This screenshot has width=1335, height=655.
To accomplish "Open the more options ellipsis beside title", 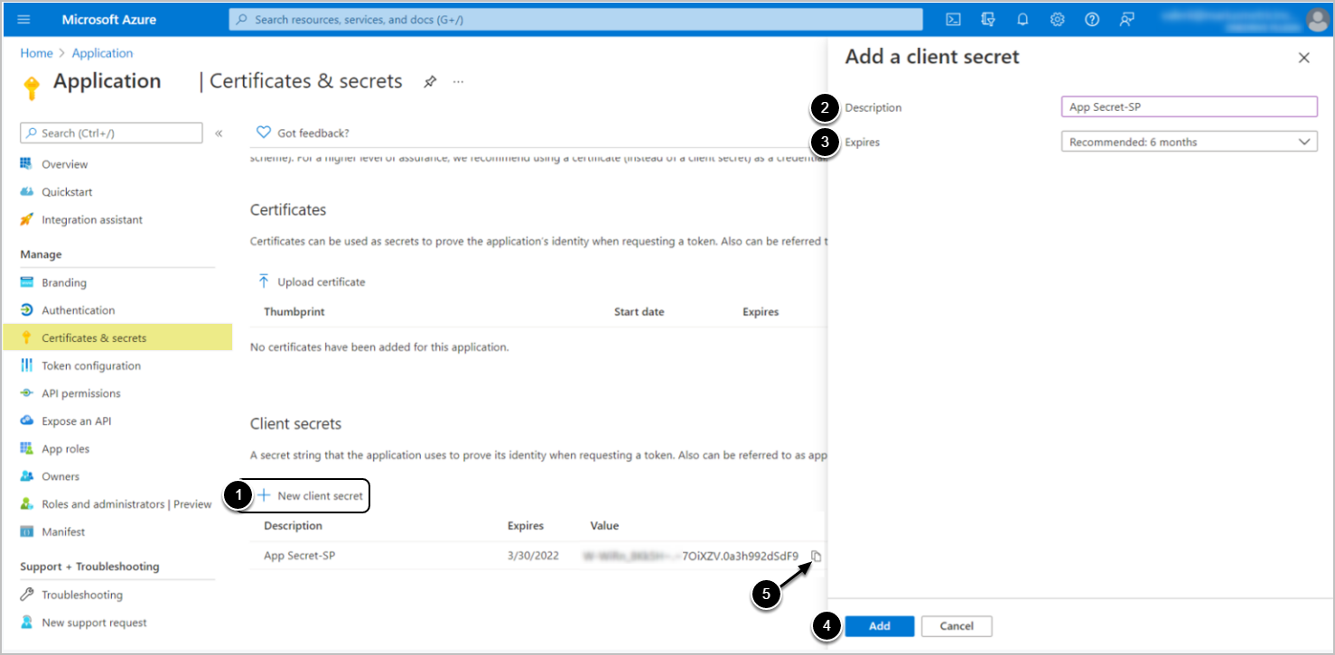I will [x=458, y=81].
